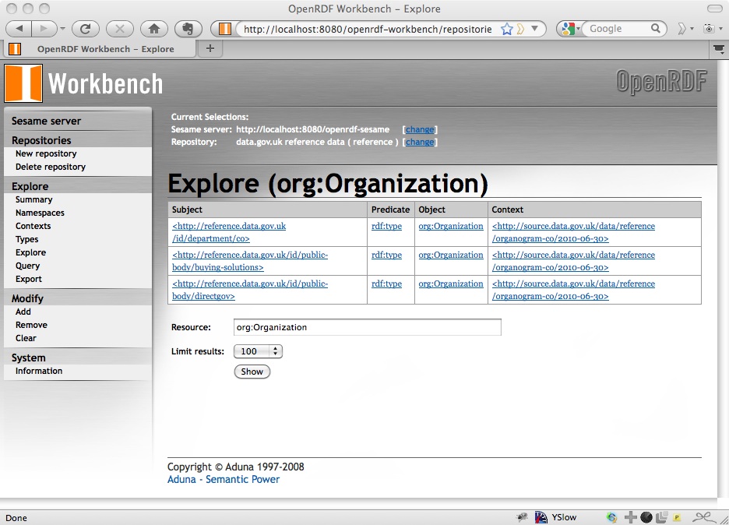Select Add under Modify
The image size is (729, 525).
(23, 312)
